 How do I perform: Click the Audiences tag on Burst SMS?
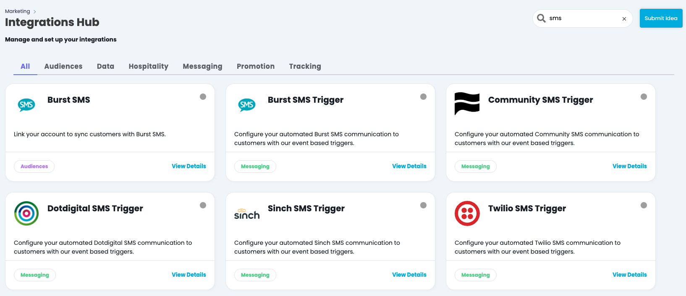[34, 166]
